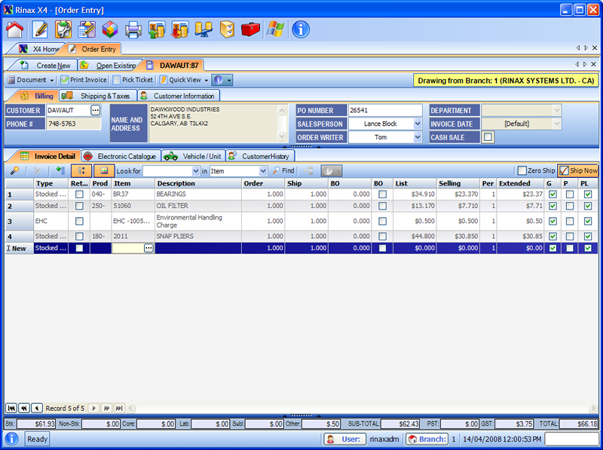
Task: Open the info button dropdown arrow
Action: (229, 80)
